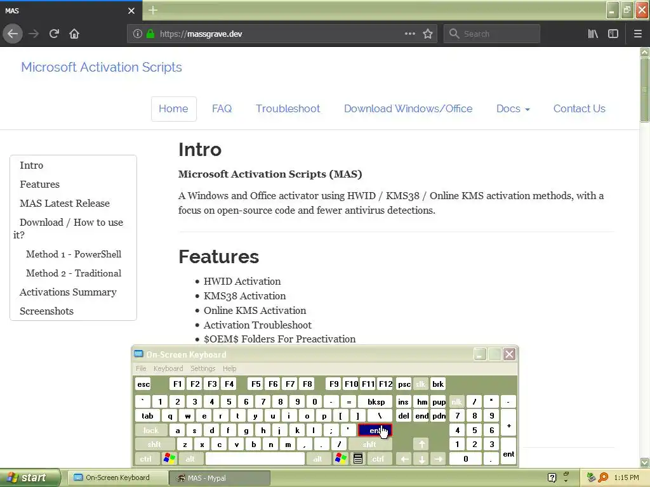Click the green padlock security icon
This screenshot has width=650, height=487.
click(x=150, y=34)
